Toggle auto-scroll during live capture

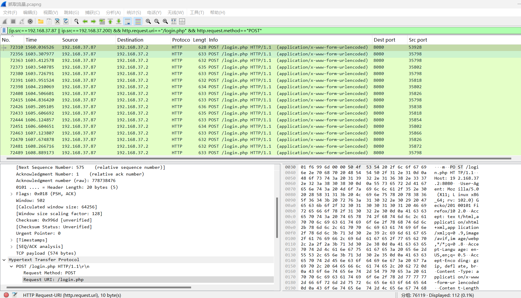[x=128, y=21]
